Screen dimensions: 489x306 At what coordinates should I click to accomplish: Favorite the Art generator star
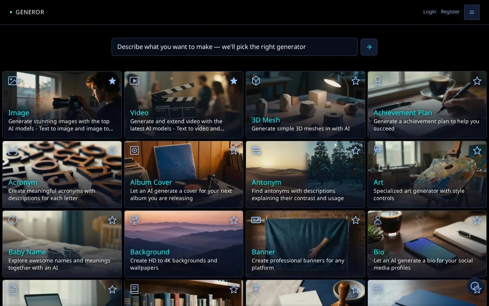(x=477, y=150)
